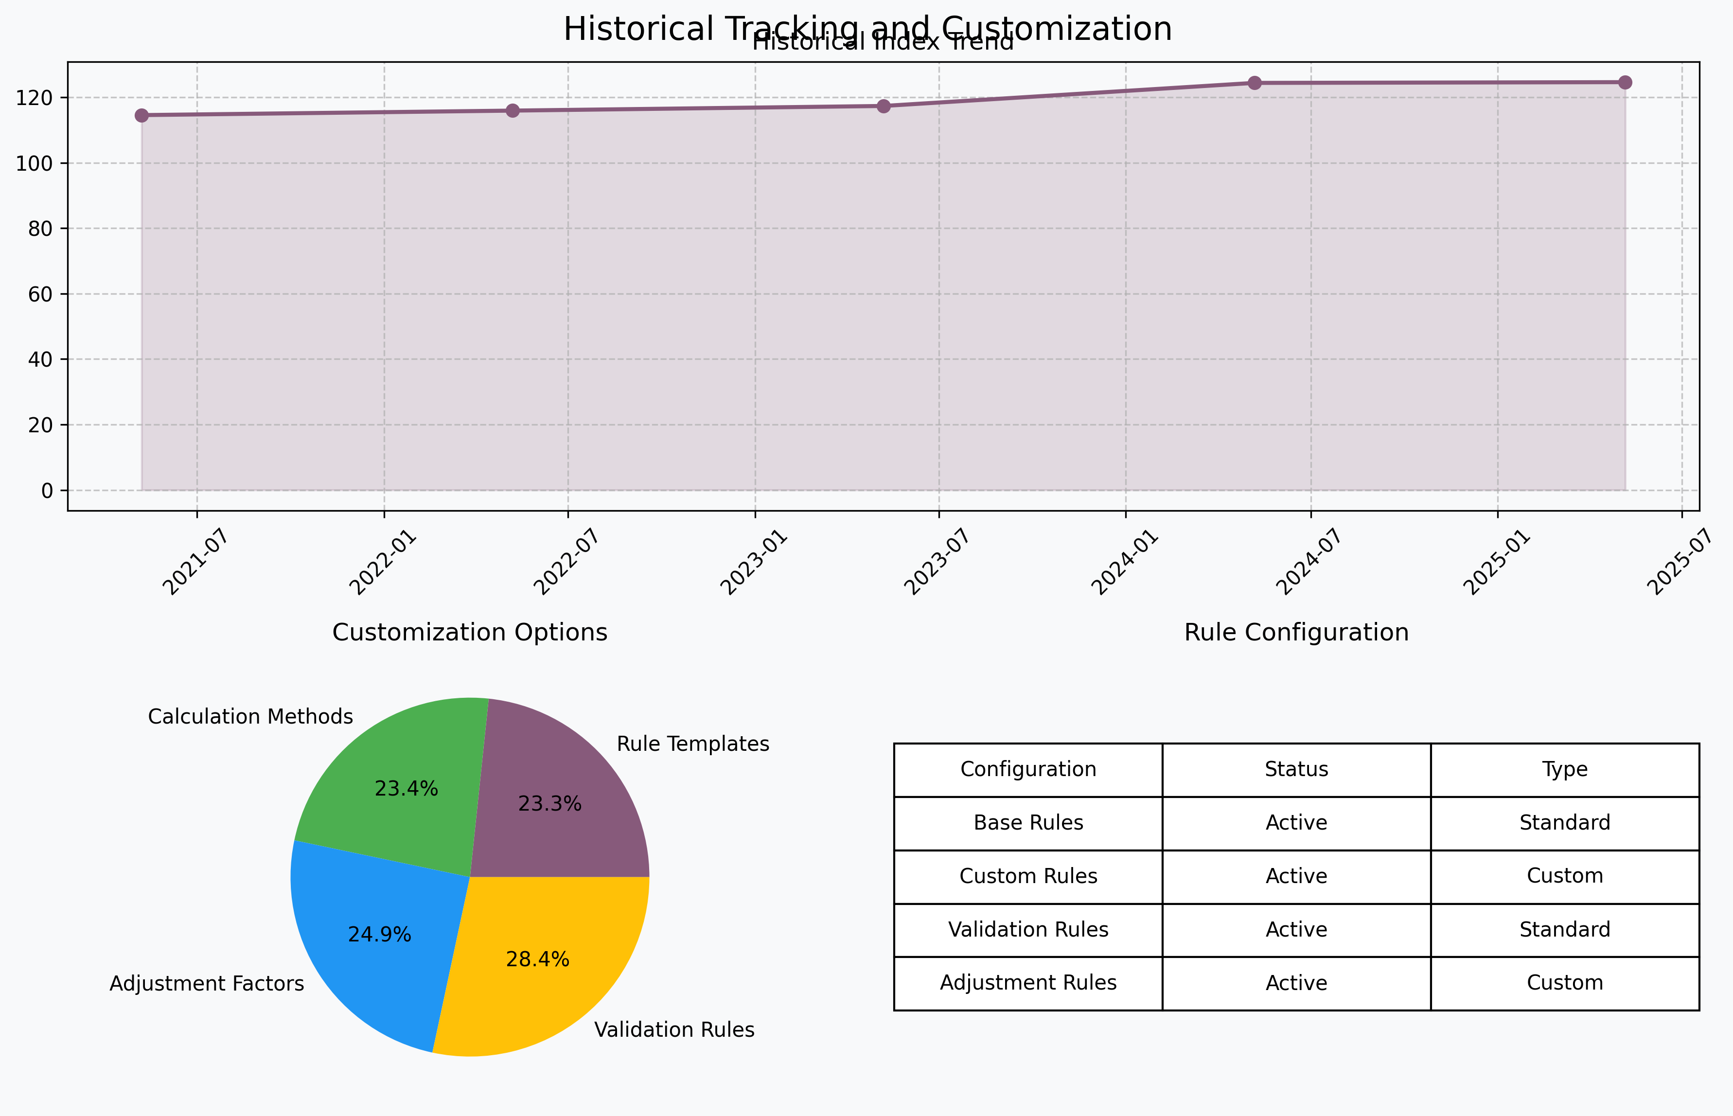Click Active status of Adjustment Rules row
1733x1116 pixels.
(x=1296, y=983)
